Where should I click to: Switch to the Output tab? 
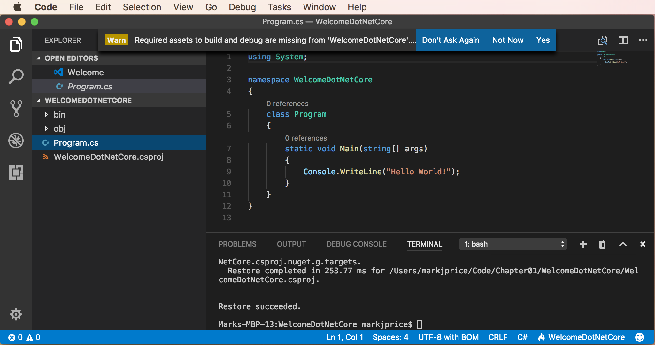tap(291, 244)
